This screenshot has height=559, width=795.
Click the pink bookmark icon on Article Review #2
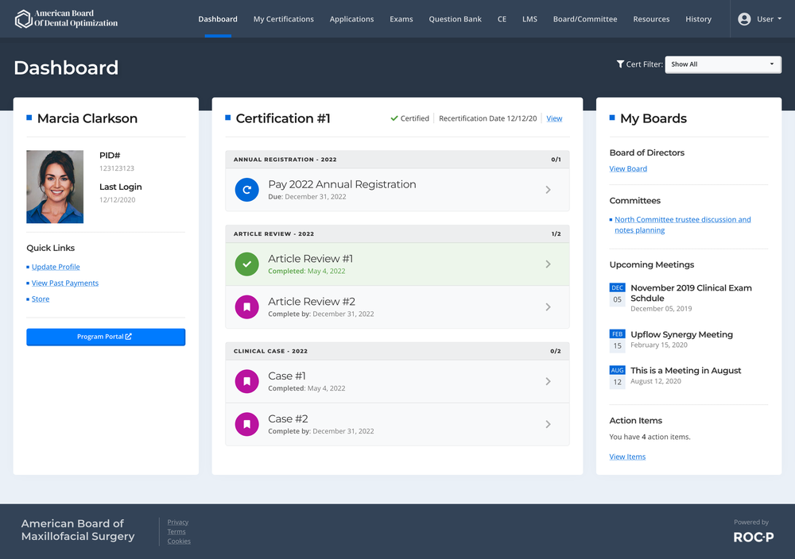point(246,306)
